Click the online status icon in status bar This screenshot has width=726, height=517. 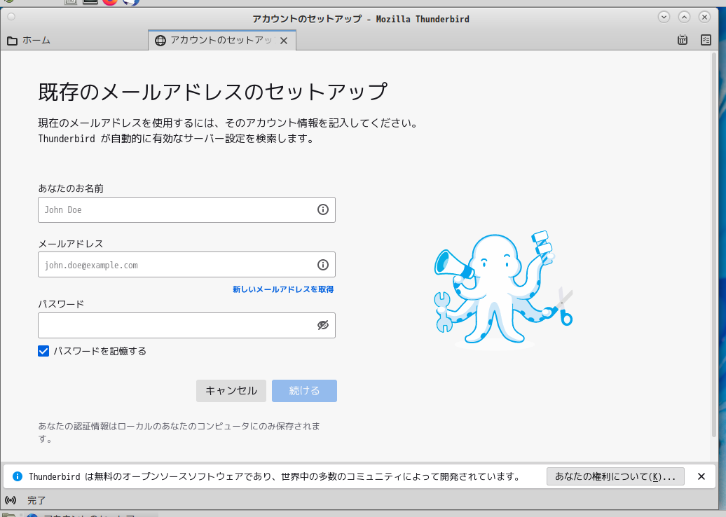11,500
